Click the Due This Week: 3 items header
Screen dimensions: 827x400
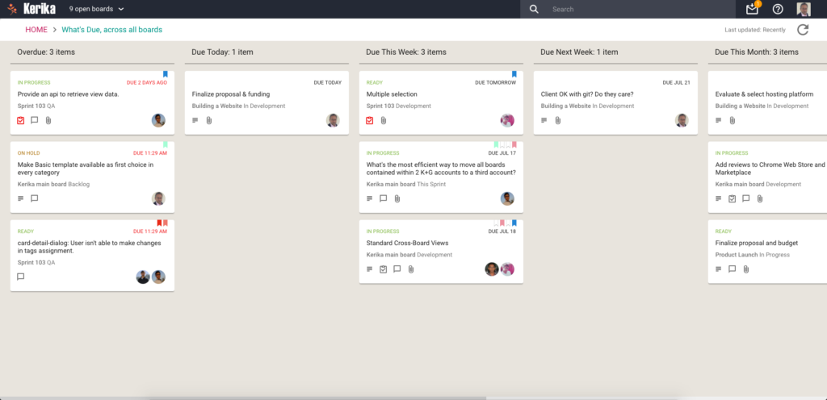coord(406,52)
